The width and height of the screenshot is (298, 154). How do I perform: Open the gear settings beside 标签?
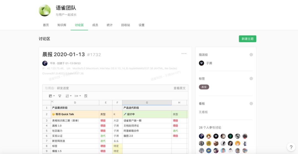(x=251, y=78)
